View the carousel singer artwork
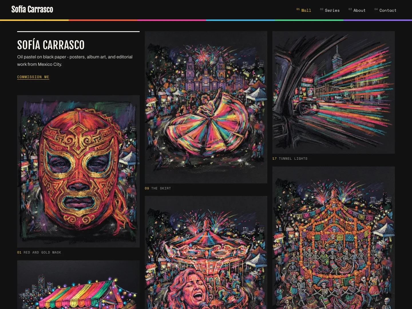The height and width of the screenshot is (309, 412). click(x=206, y=252)
